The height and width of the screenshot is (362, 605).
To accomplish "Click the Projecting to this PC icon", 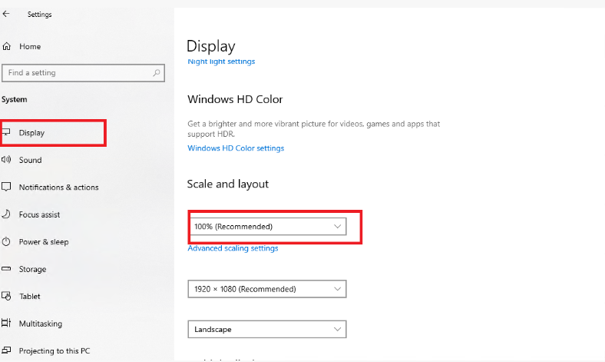I will coord(6,350).
